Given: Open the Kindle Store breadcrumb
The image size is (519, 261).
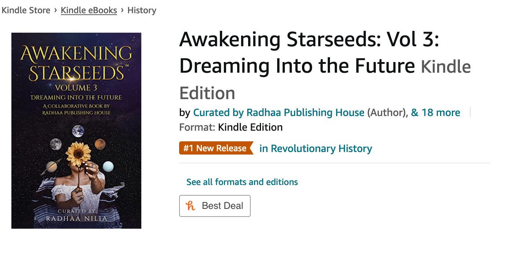Looking at the screenshot, I should tap(25, 10).
